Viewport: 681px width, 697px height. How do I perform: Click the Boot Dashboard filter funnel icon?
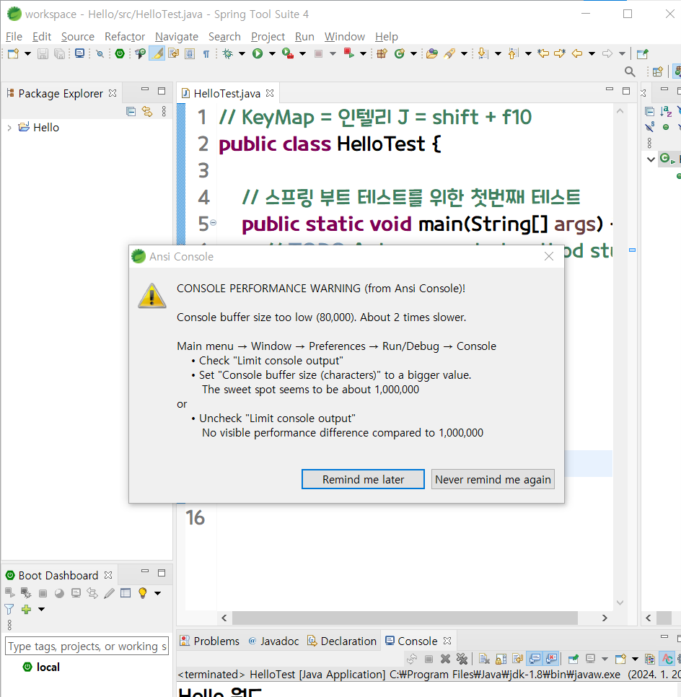coord(9,609)
